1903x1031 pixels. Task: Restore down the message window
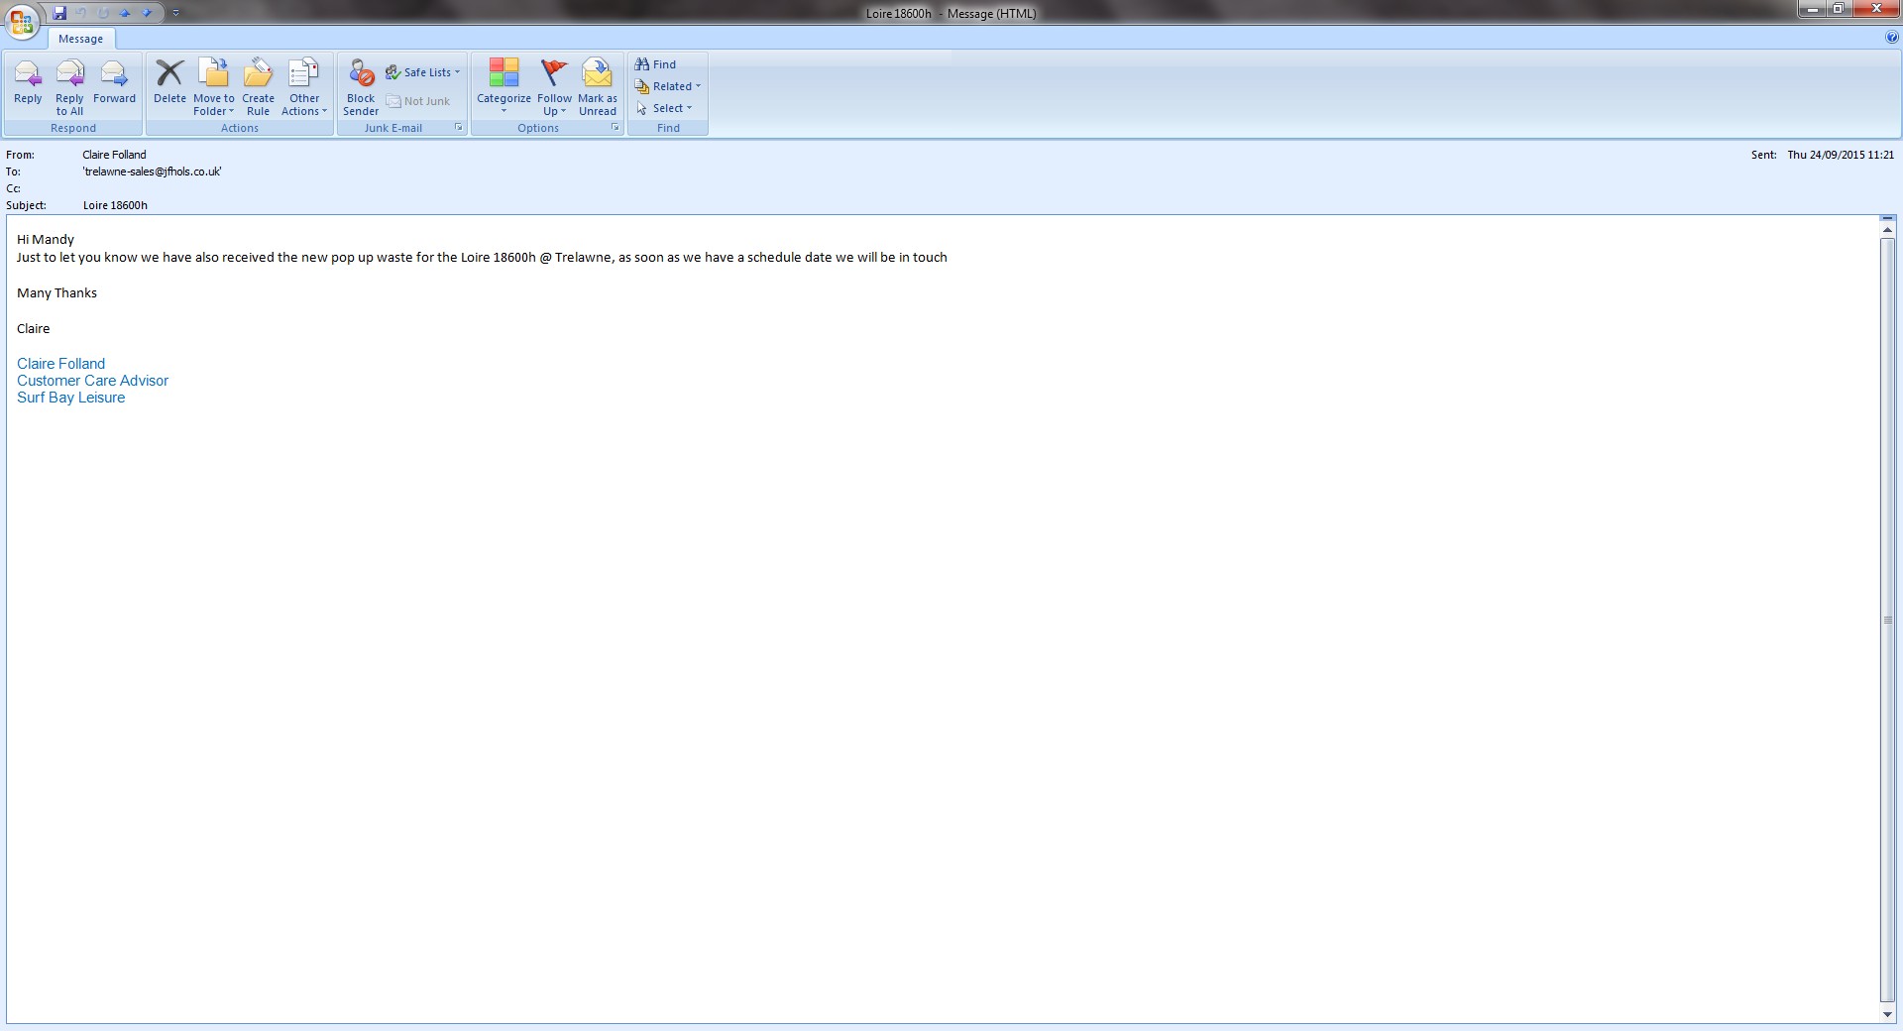click(x=1838, y=9)
